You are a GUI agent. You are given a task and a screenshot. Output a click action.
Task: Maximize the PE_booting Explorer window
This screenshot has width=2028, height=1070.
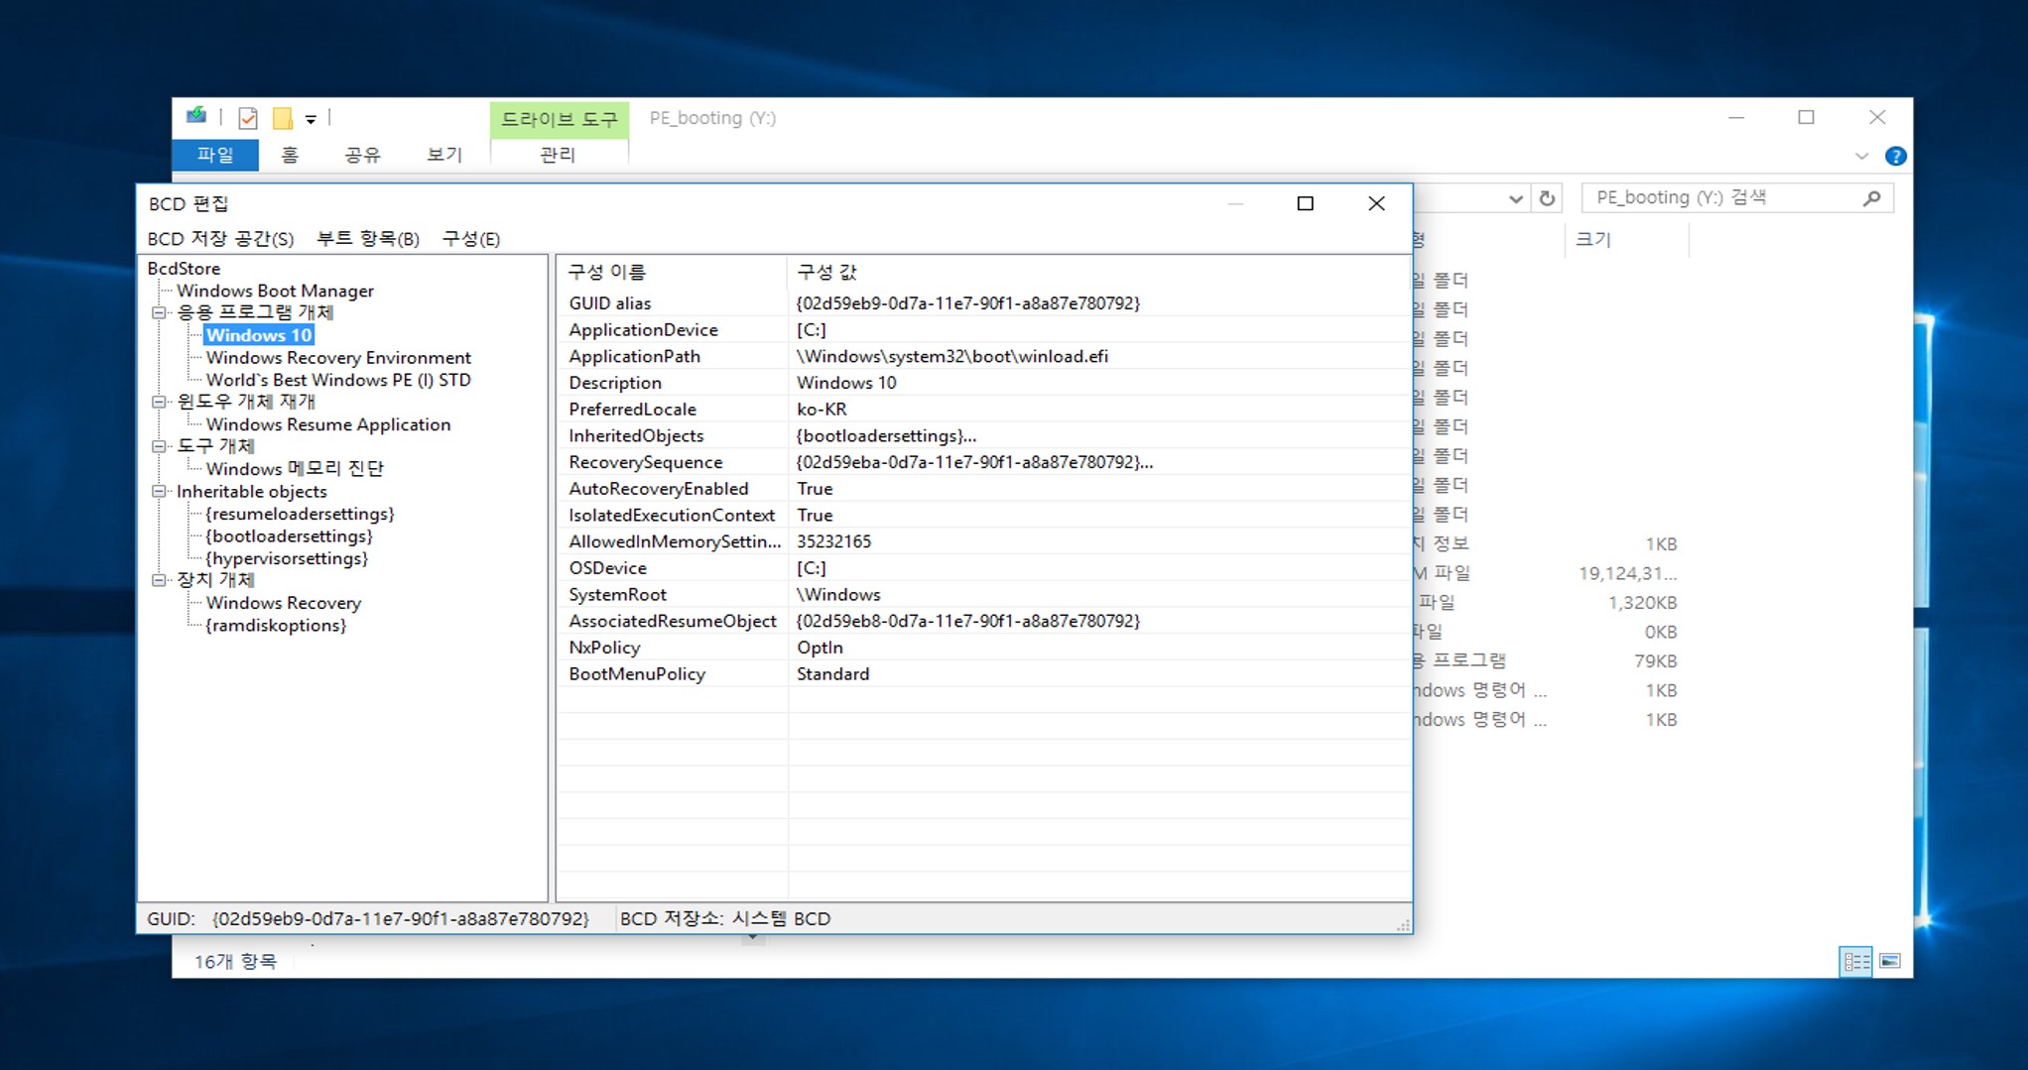[1806, 117]
